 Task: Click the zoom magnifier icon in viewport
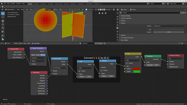105,13
